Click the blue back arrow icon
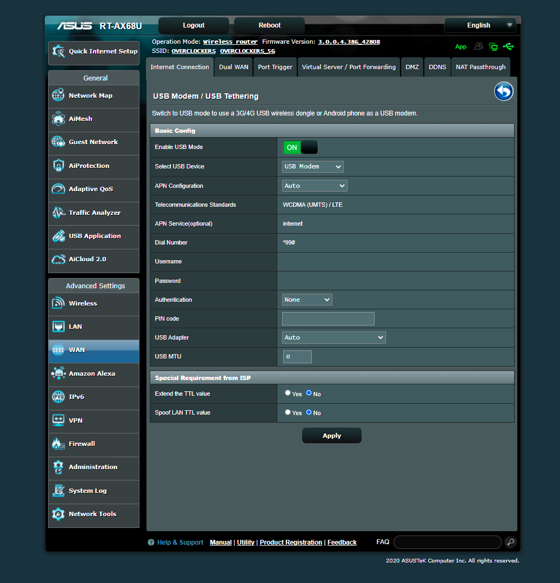 point(503,91)
